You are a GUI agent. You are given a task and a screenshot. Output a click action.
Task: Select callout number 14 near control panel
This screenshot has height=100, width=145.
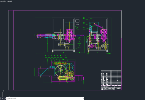point(78,27)
